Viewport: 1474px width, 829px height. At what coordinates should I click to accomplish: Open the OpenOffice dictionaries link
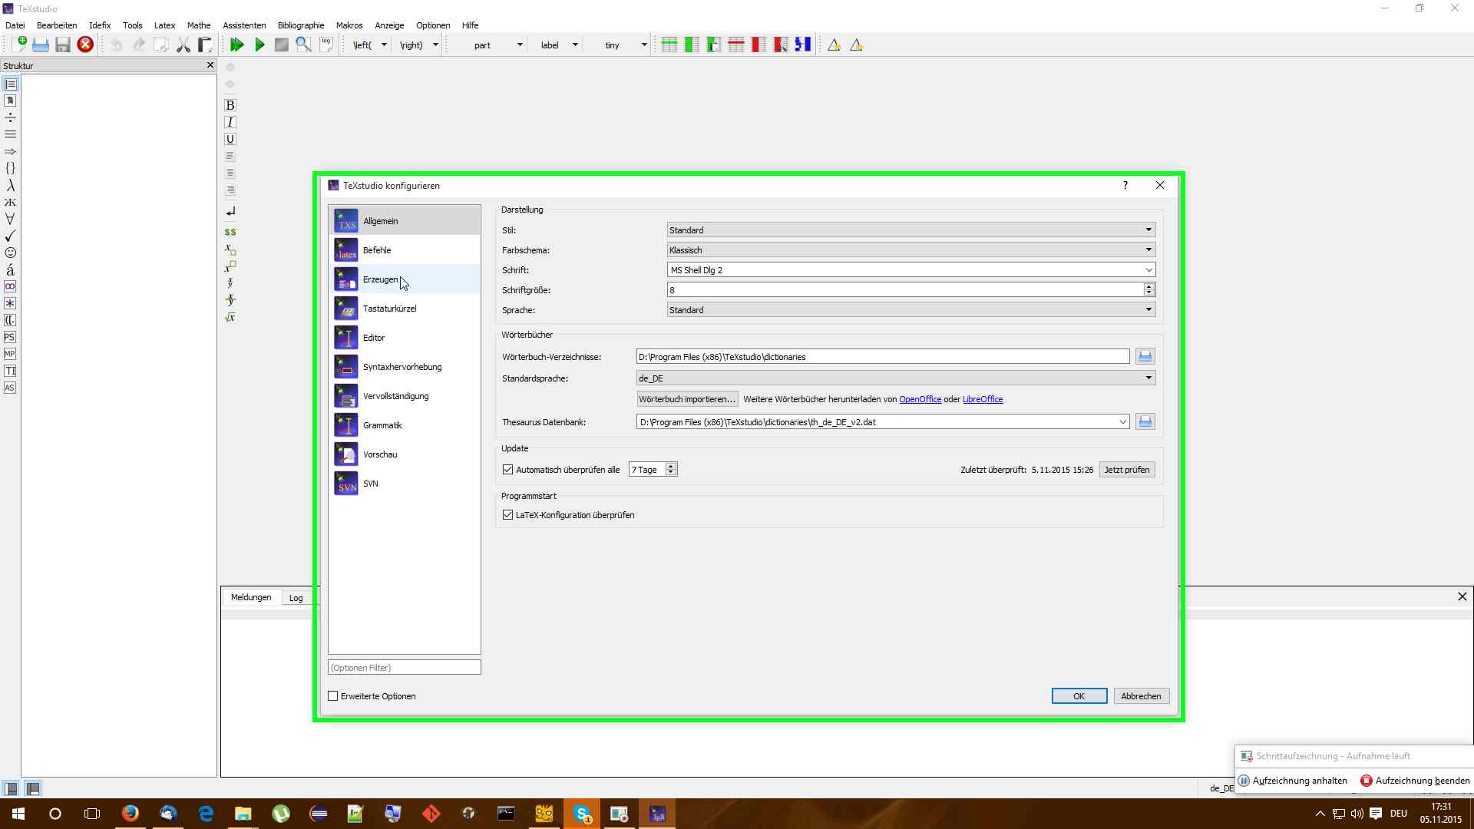(920, 399)
